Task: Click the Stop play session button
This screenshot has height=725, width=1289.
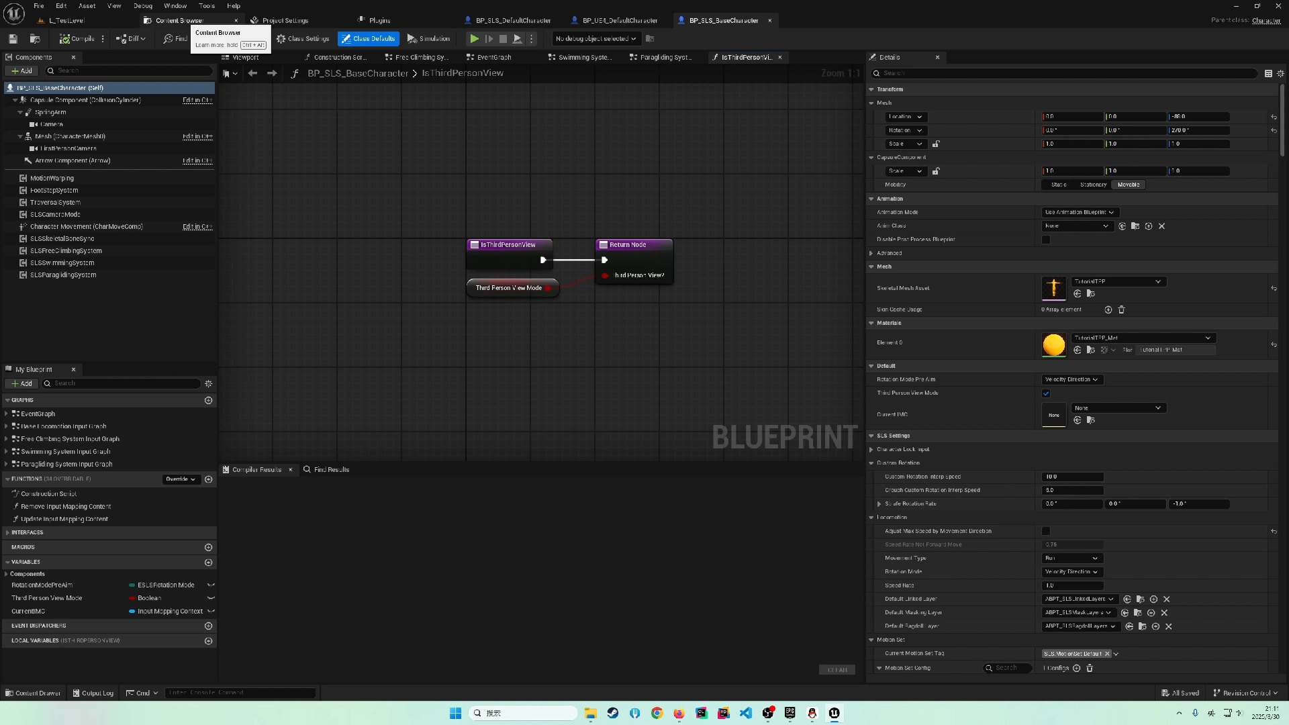Action: click(503, 39)
